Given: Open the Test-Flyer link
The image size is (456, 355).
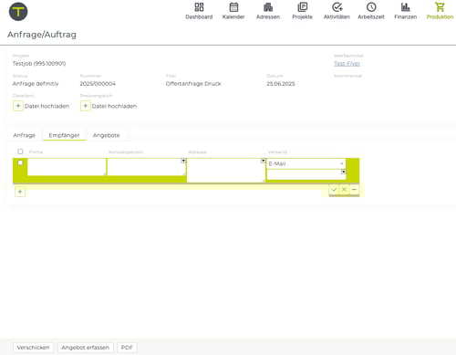Looking at the screenshot, I should click(347, 64).
